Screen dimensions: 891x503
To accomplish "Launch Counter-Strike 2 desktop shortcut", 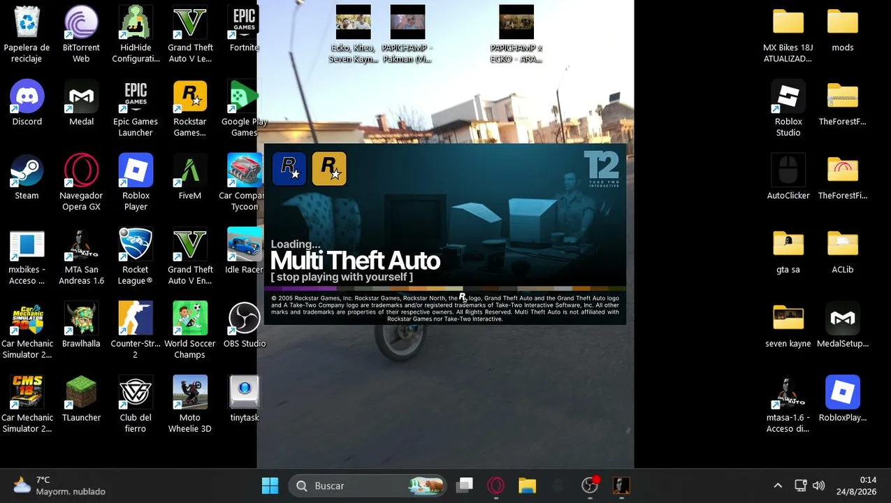I will [x=136, y=330].
